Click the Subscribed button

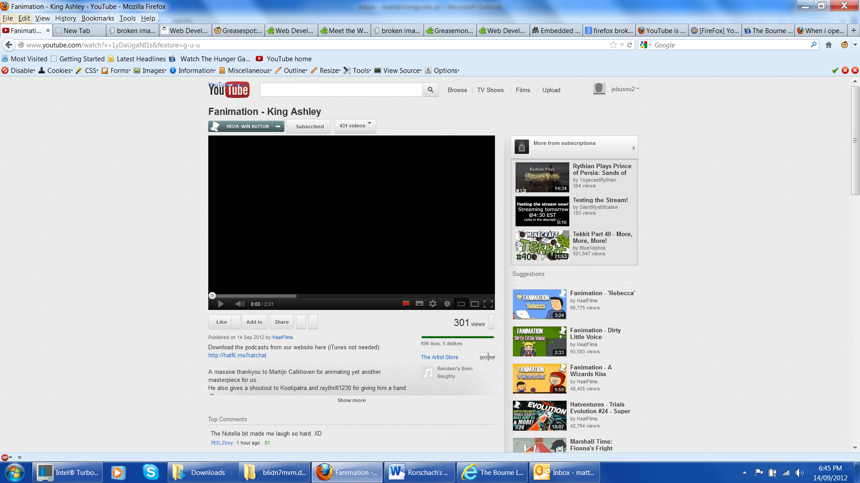(309, 127)
